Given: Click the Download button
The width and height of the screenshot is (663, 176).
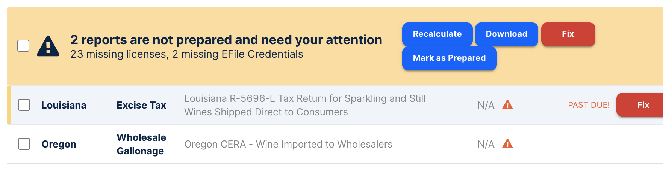Looking at the screenshot, I should tap(506, 34).
